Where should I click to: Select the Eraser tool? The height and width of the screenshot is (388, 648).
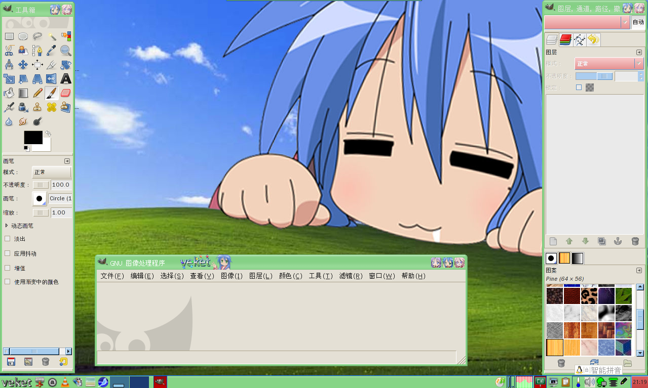click(x=66, y=93)
